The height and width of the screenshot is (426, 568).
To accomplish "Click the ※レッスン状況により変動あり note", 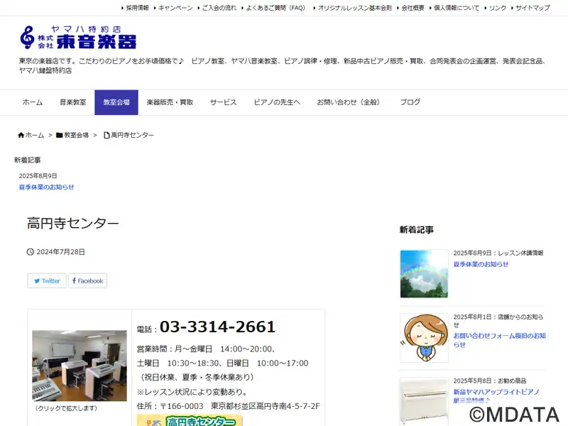I will coord(192,392).
